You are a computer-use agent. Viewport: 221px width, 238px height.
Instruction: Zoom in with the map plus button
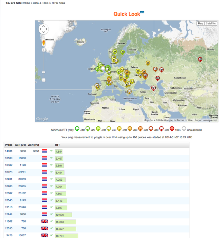pos(44,50)
